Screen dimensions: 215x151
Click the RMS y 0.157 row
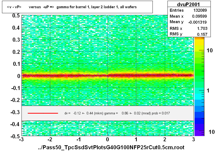pos(188,34)
